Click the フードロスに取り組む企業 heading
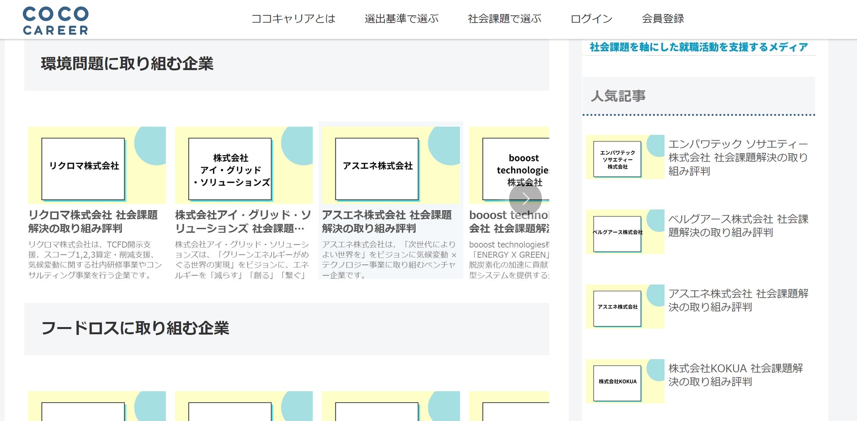 point(135,328)
